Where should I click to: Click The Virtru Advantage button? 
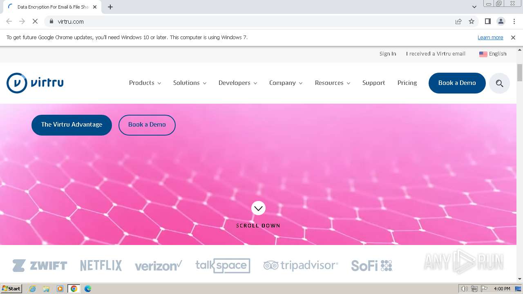[72, 125]
